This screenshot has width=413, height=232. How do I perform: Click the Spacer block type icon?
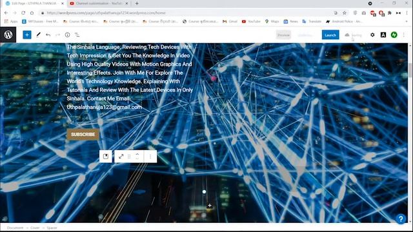[106, 157]
